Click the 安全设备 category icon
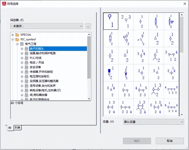Viewport: 189px width, 150px height. (x=27, y=67)
